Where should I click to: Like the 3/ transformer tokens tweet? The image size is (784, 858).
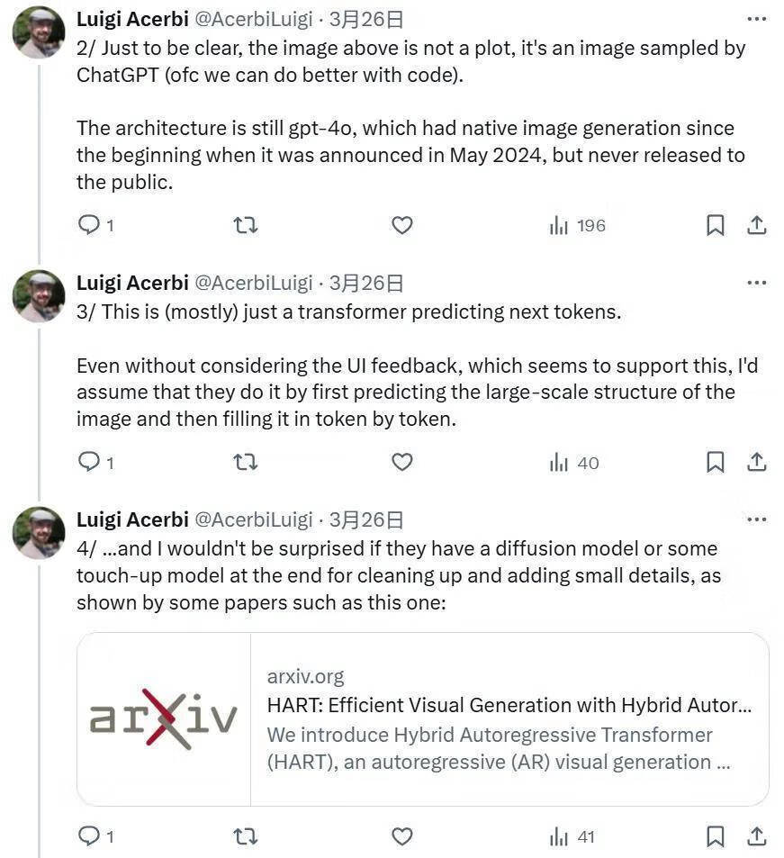pyautogui.click(x=402, y=463)
